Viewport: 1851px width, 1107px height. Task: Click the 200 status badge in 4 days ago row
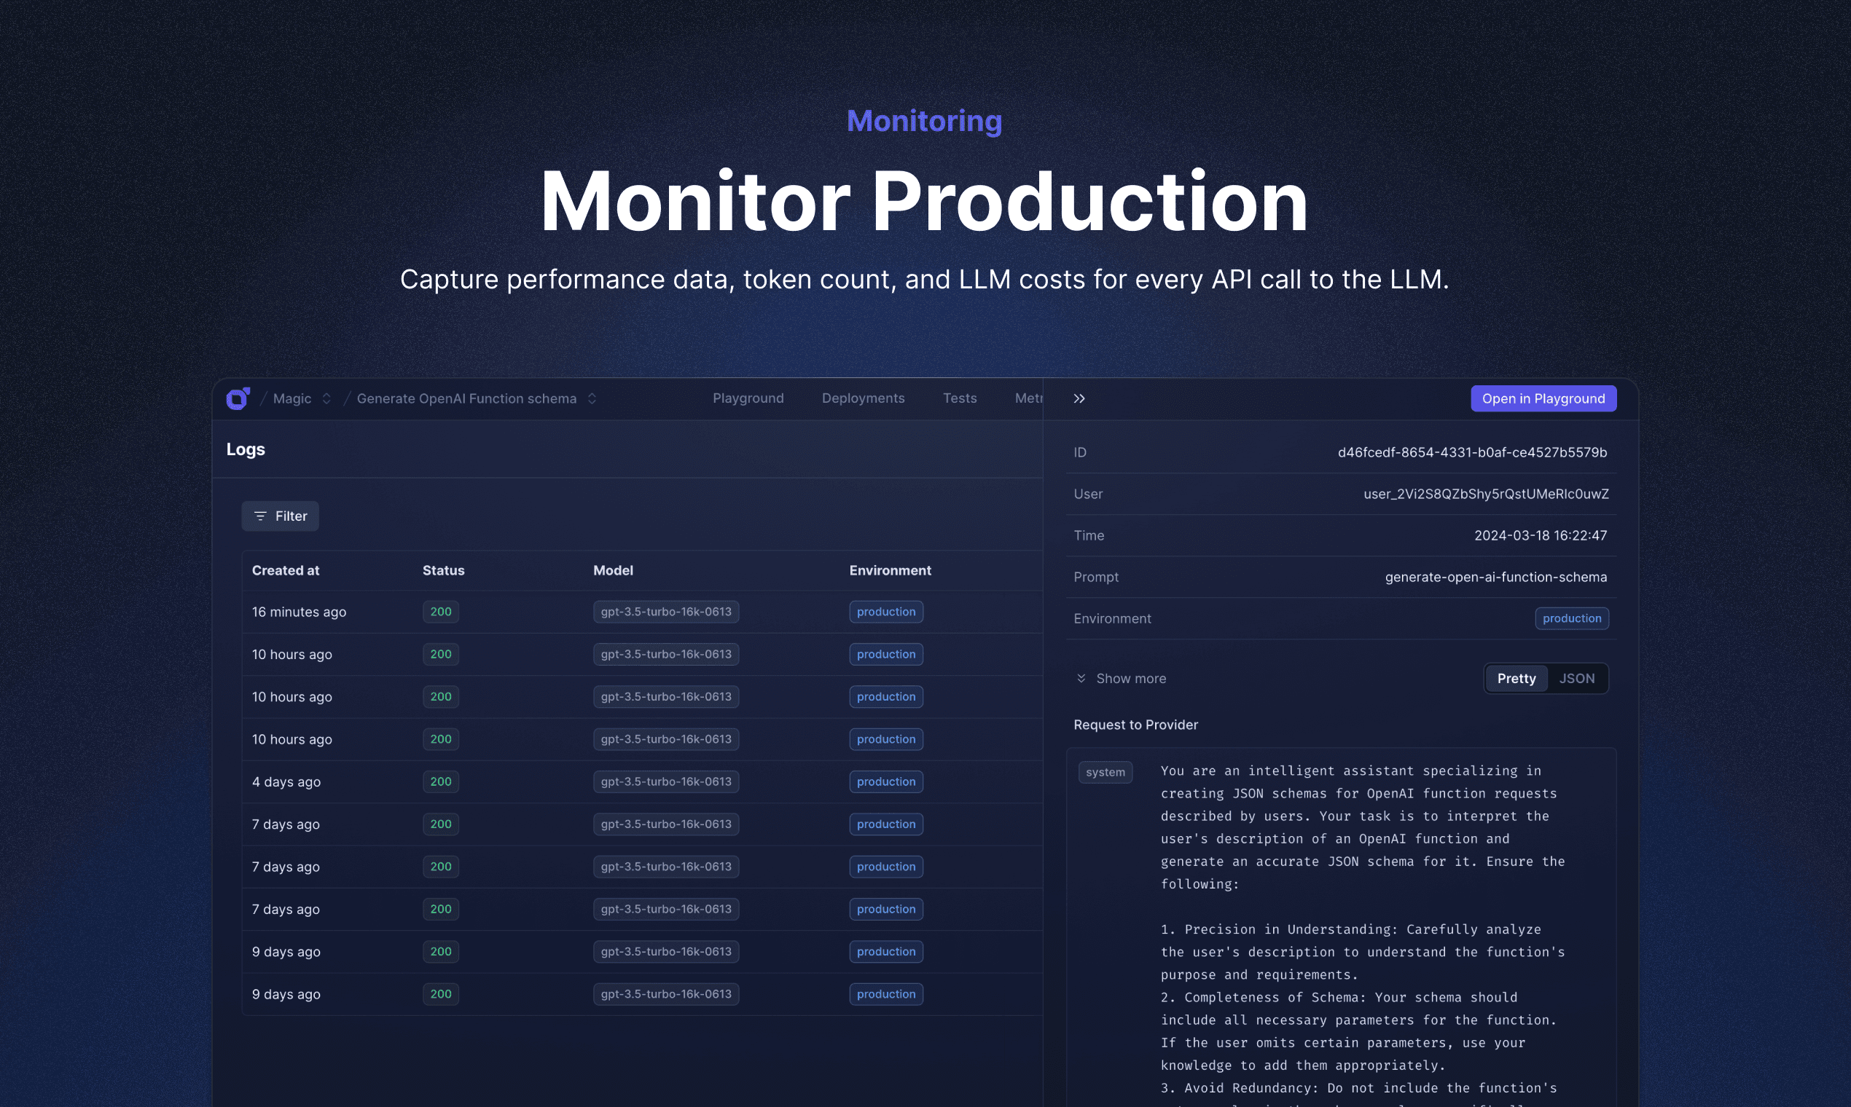[440, 781]
